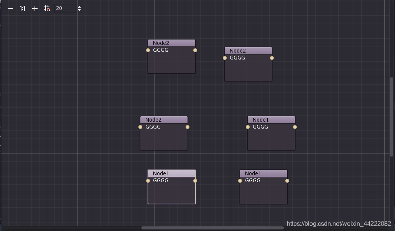The width and height of the screenshot is (395, 231).
Task: Click the zoom in plus icon
Action: 35,8
